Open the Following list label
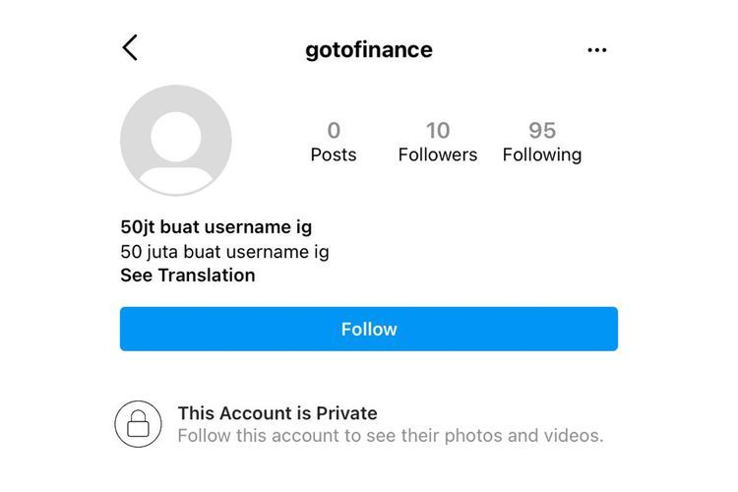This screenshot has width=738, height=492. pyautogui.click(x=542, y=154)
